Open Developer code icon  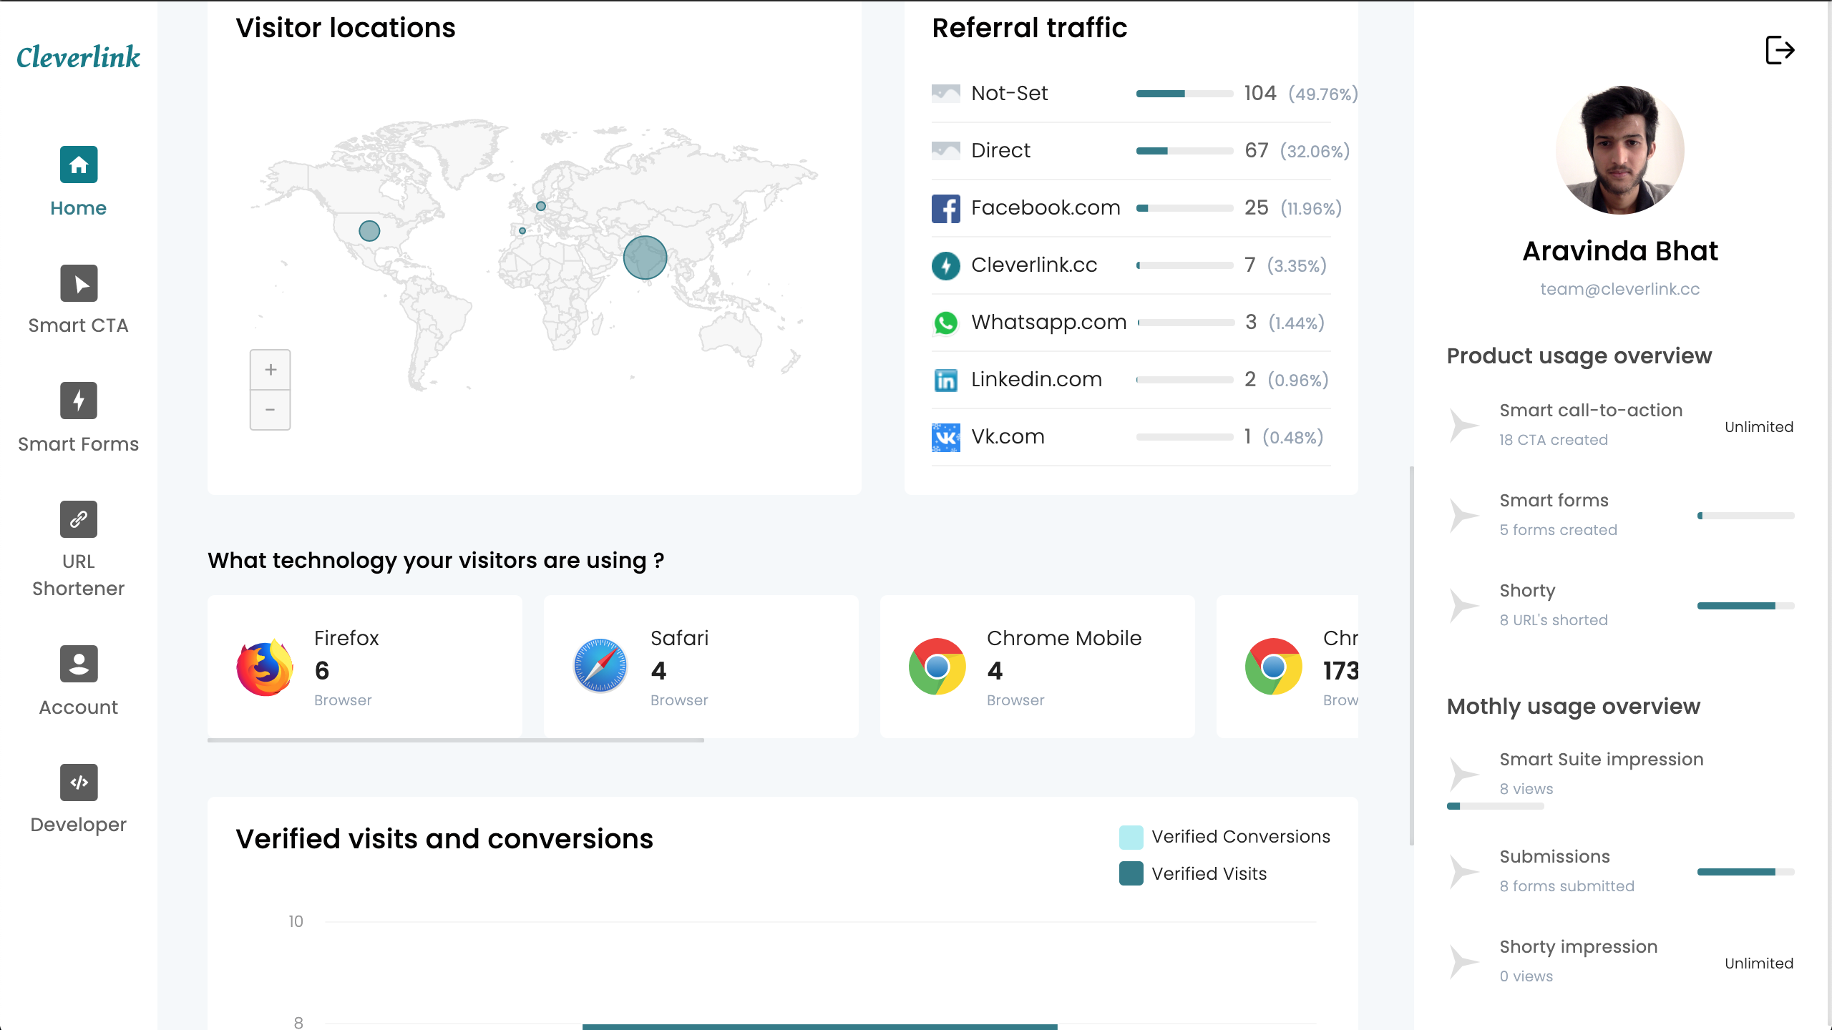(x=79, y=783)
